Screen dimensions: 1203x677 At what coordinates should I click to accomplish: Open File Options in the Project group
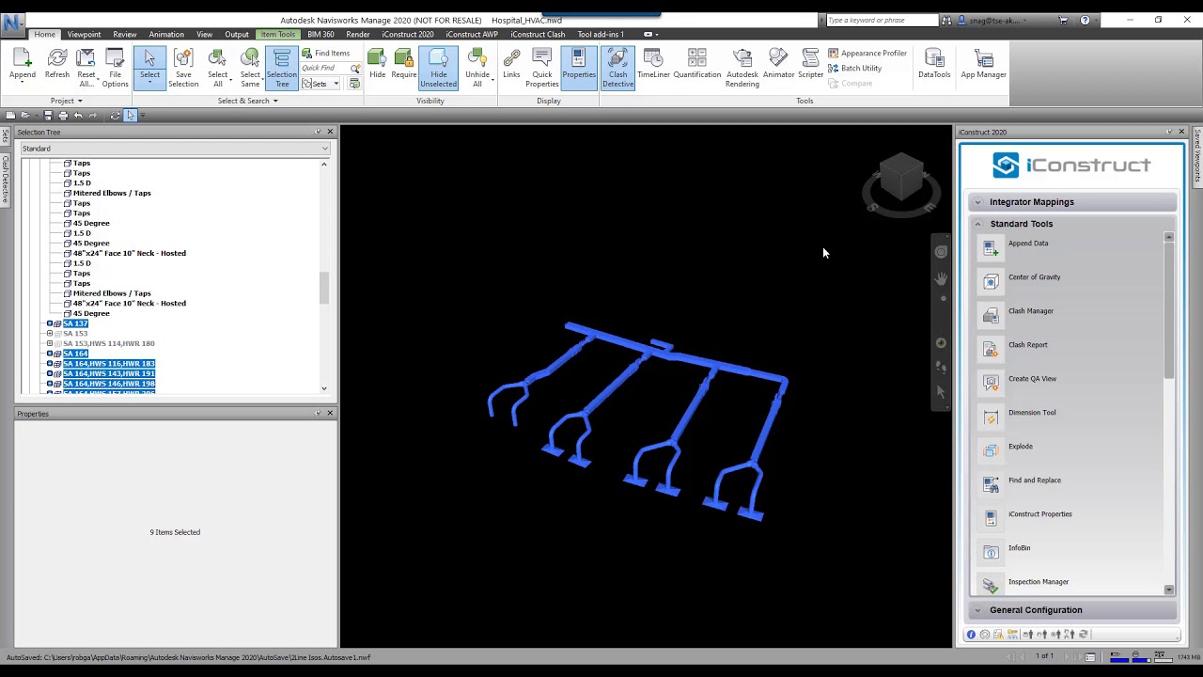click(x=115, y=68)
